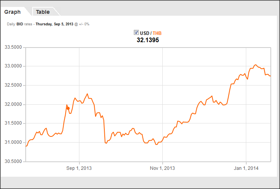The image size is (280, 189).
Task: Click the +/- 0% change indicator
Action: point(84,24)
